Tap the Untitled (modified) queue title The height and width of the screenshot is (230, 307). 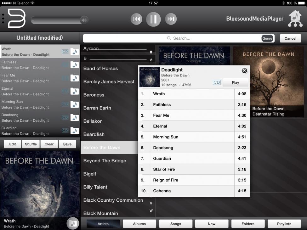point(40,38)
